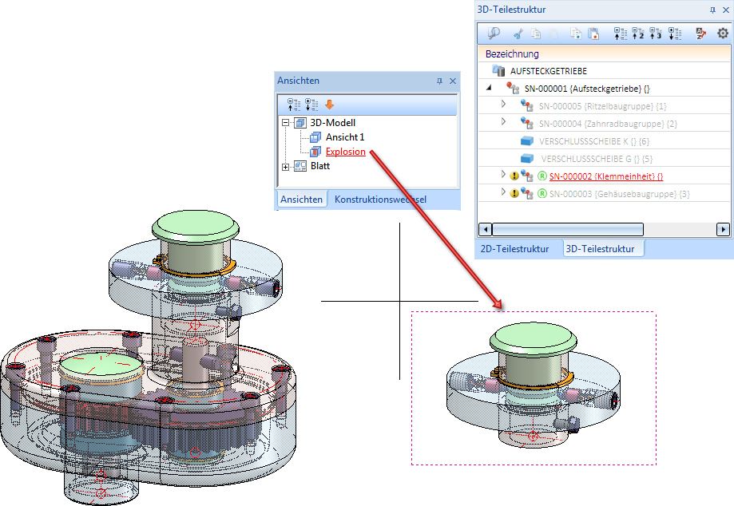The height and width of the screenshot is (506, 734).
Task: Switch to the Konstruktionswechsel tab
Action: 381,200
